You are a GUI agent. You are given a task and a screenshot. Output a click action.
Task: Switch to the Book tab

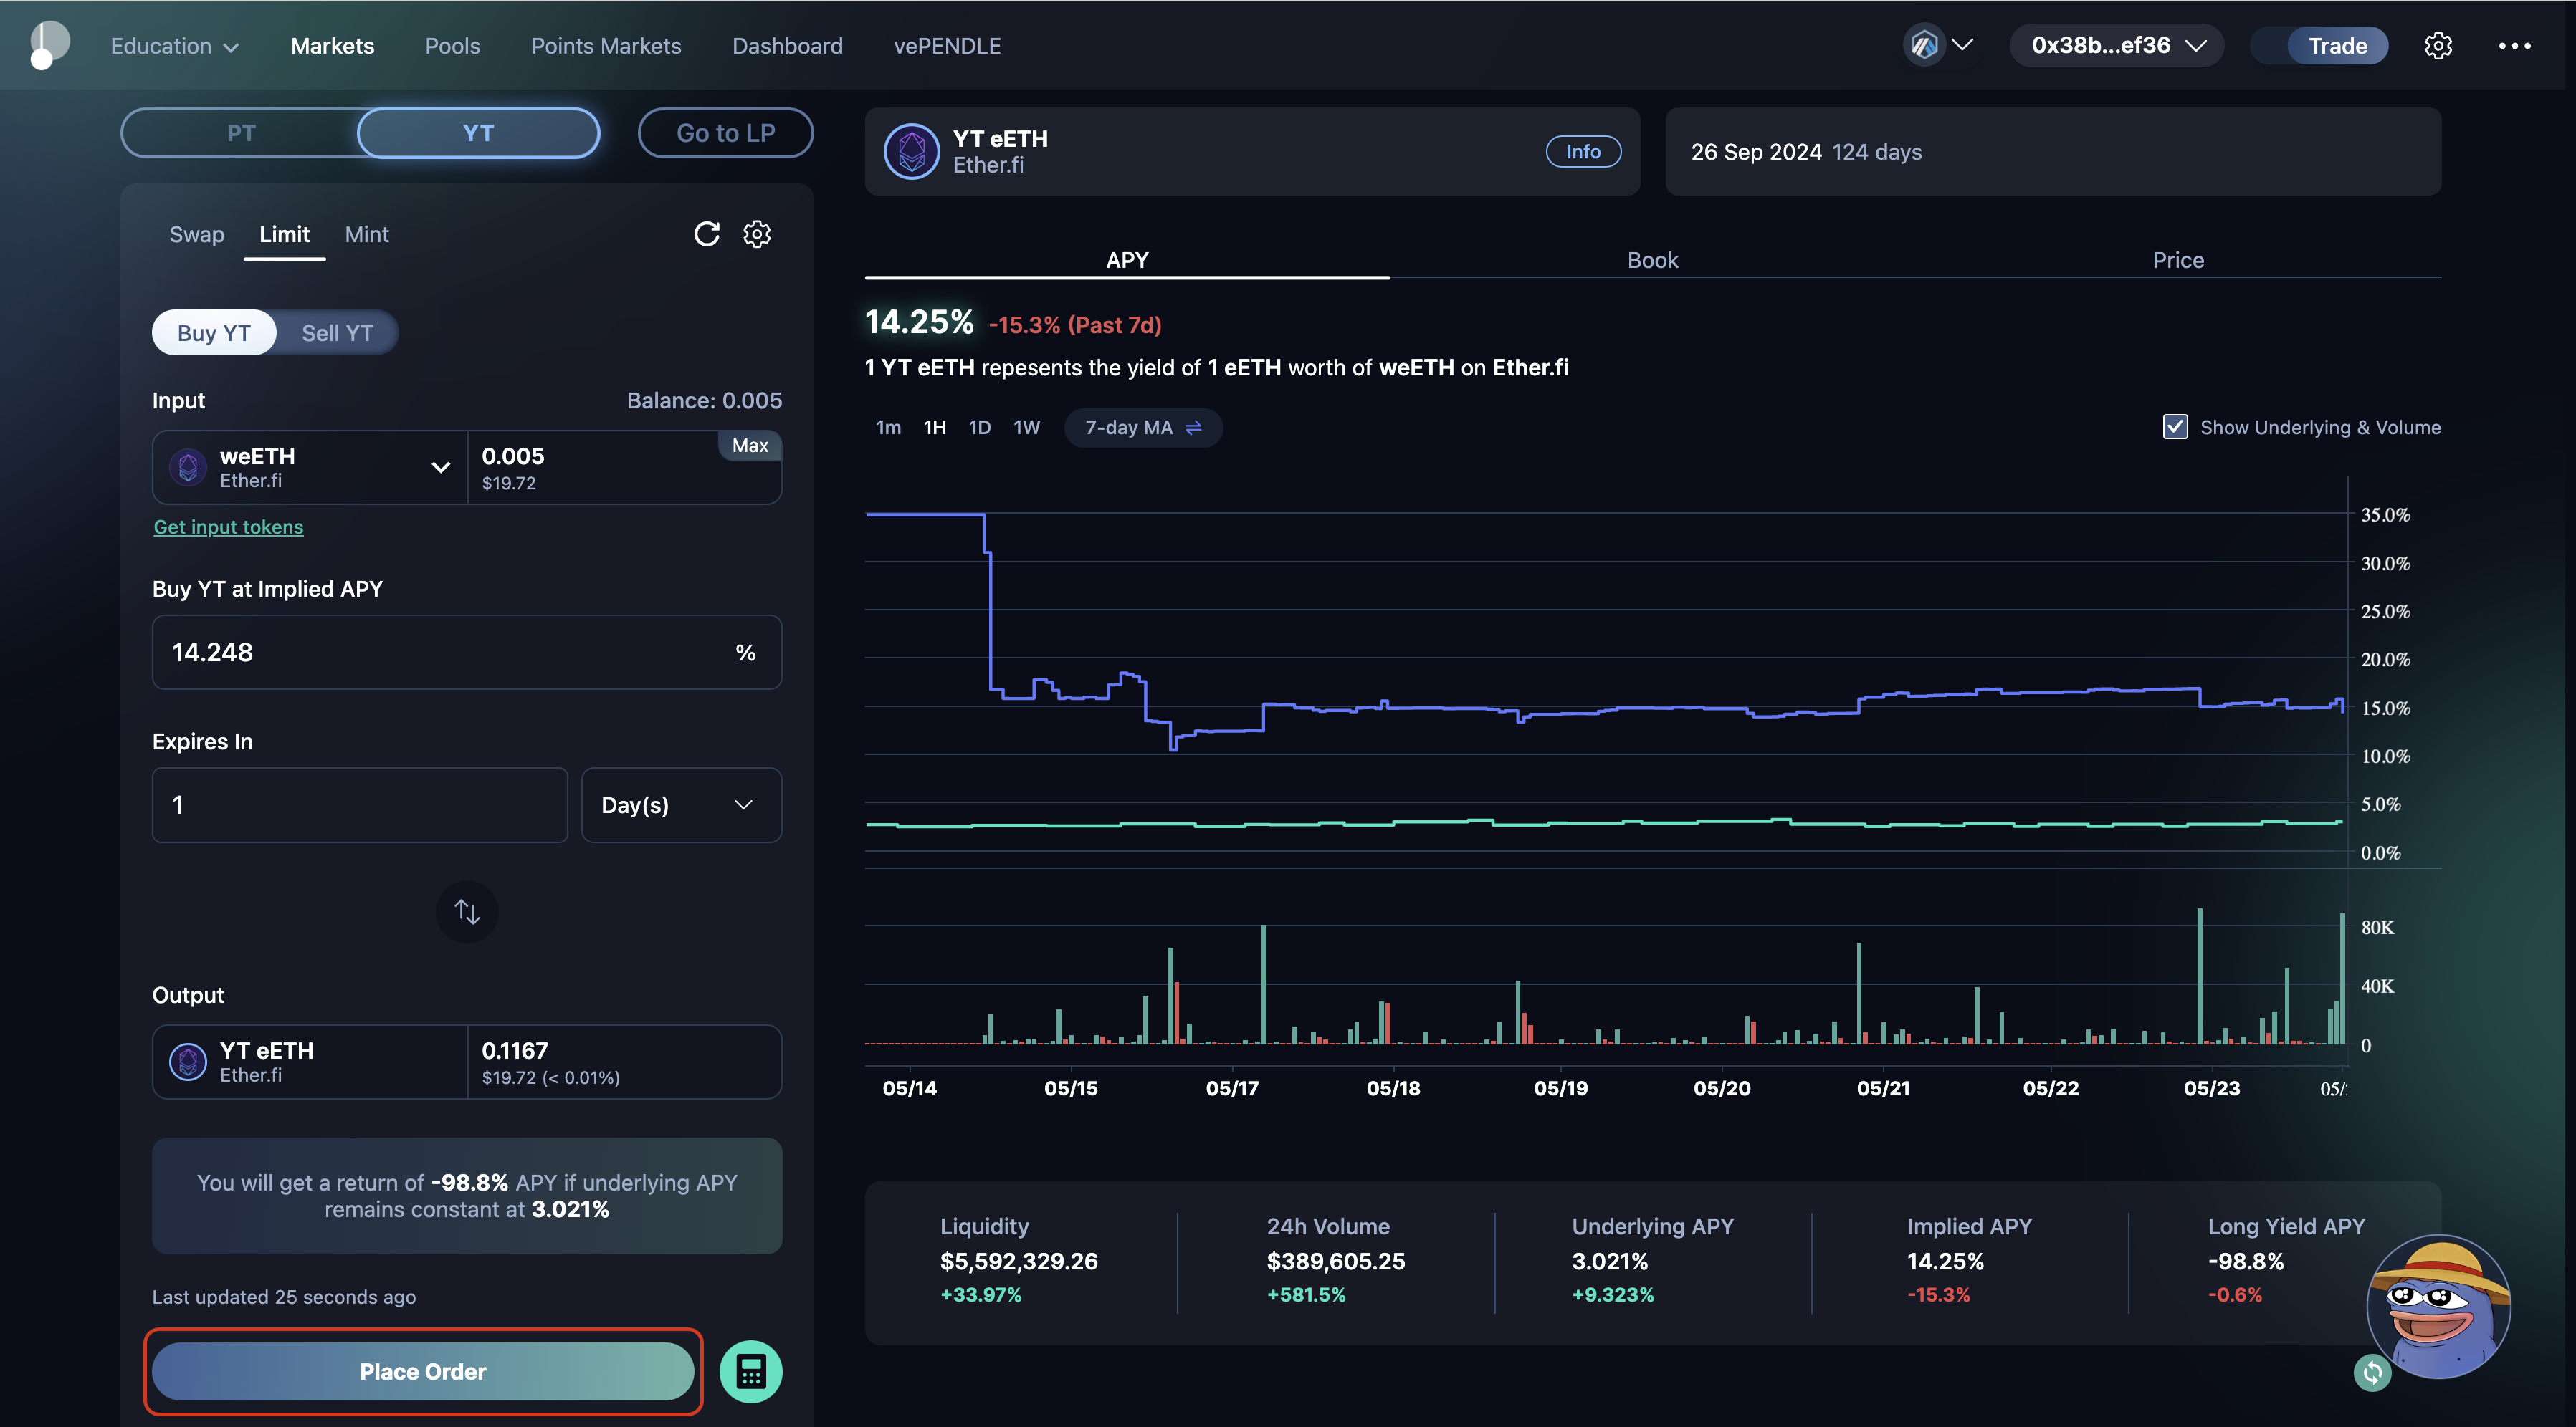1652,260
